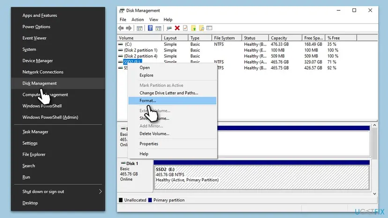
Task: Open Settings from Win+X menu
Action: click(58, 143)
